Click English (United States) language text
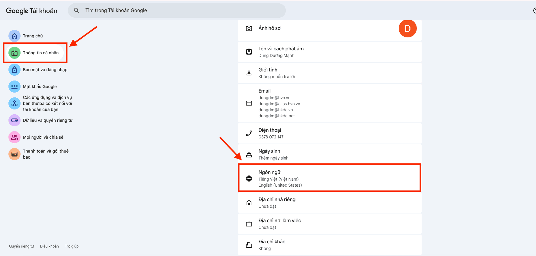536x256 pixels. pos(280,185)
